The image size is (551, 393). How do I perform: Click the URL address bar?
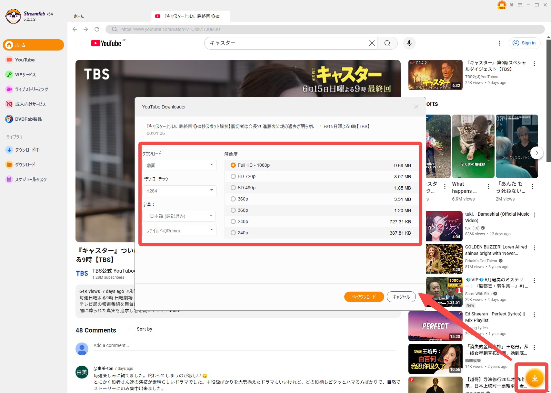[x=325, y=29]
